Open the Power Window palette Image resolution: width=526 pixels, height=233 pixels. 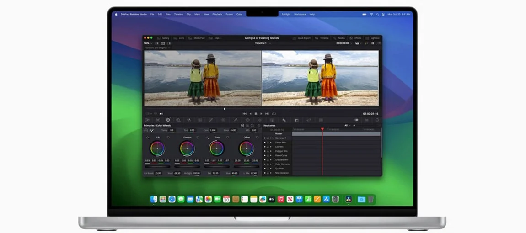pos(247,120)
